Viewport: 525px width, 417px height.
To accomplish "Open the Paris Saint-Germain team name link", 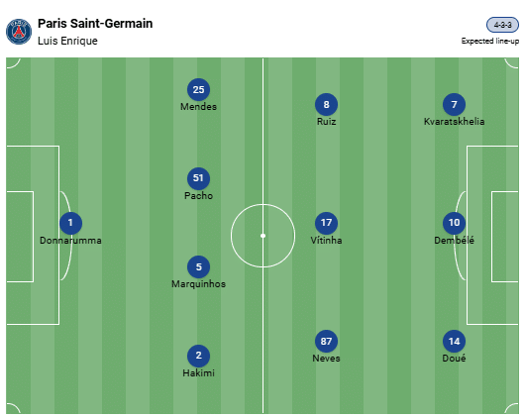I will point(95,24).
